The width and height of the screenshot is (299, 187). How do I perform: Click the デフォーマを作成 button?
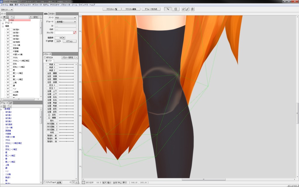(151, 9)
